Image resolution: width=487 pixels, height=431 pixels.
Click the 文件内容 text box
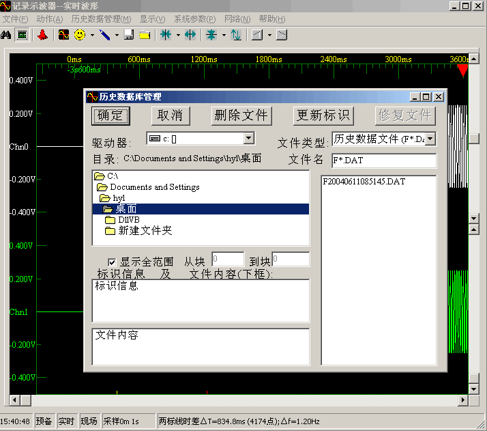click(x=201, y=347)
